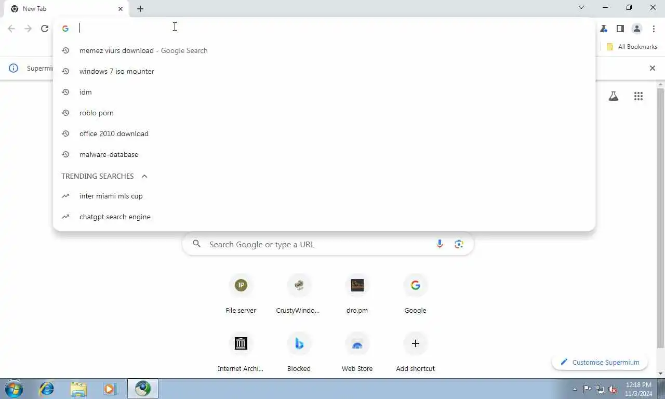This screenshot has width=665, height=399.
Task: Show hidden tray icons arrow
Action: (575, 389)
